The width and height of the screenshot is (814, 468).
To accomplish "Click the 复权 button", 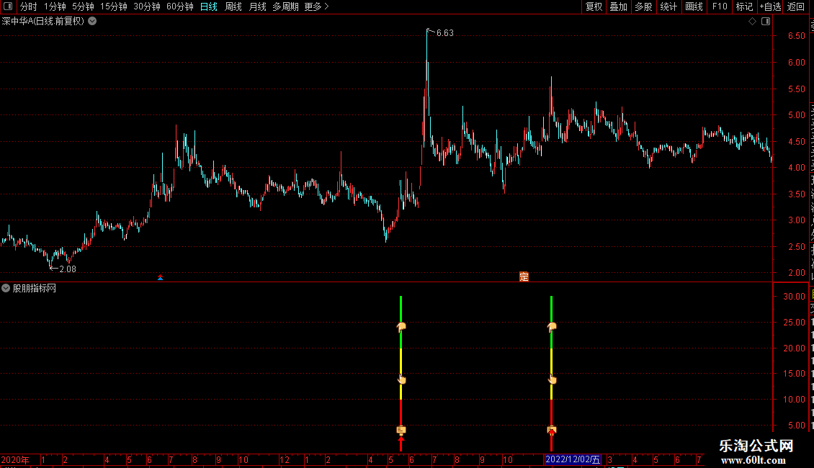I will tap(594, 6).
